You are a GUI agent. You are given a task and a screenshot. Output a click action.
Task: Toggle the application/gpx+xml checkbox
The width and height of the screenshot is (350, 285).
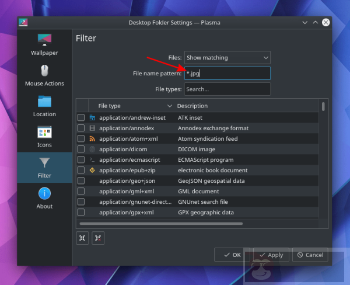pyautogui.click(x=81, y=212)
